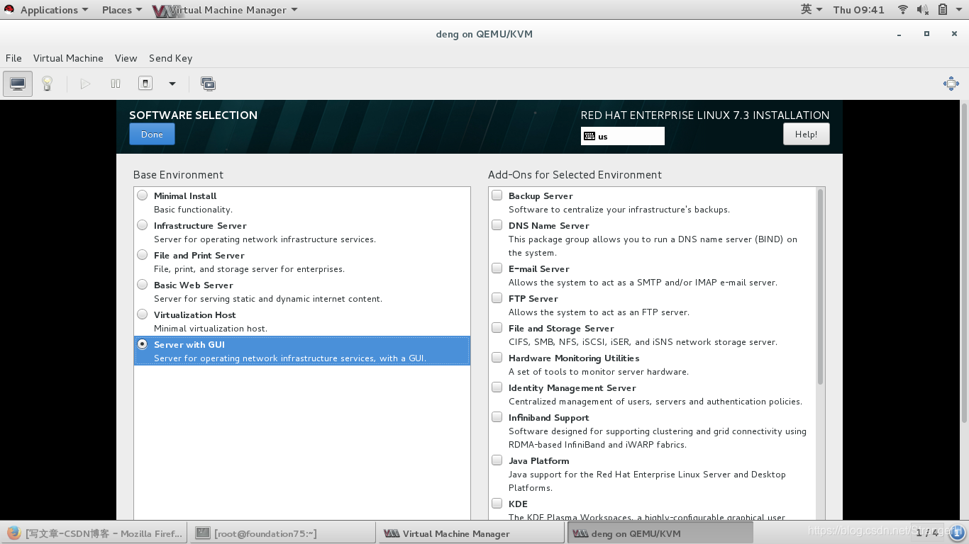Enable the Backup Server add-on

click(x=497, y=195)
